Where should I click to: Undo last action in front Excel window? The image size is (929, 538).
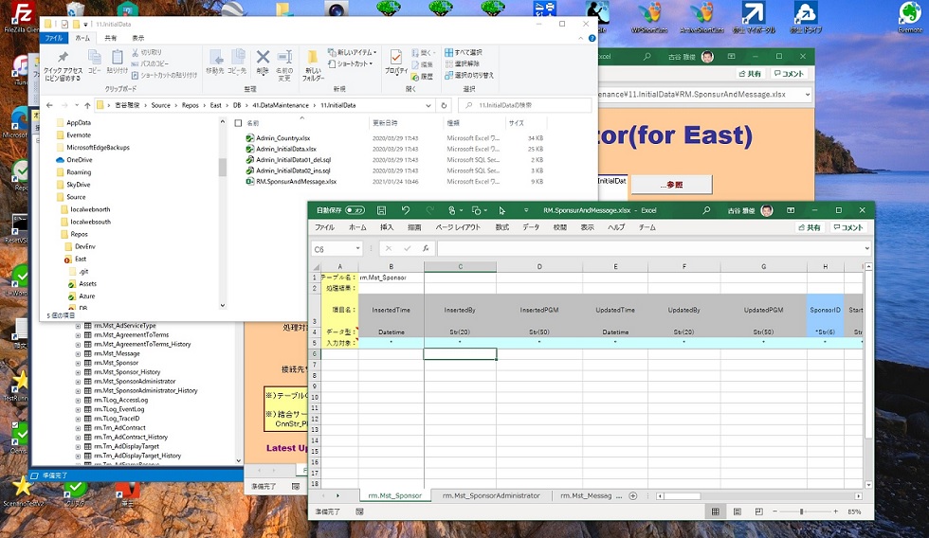[x=406, y=210]
